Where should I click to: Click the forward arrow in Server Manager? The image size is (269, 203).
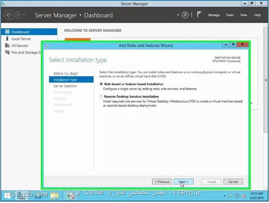[x=18, y=15]
